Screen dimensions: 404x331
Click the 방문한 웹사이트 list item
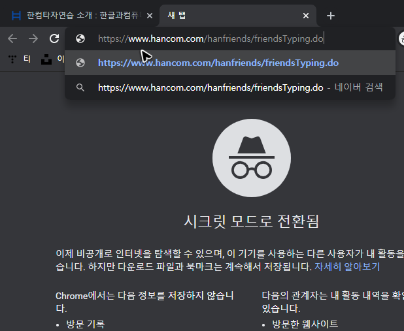[305, 324]
